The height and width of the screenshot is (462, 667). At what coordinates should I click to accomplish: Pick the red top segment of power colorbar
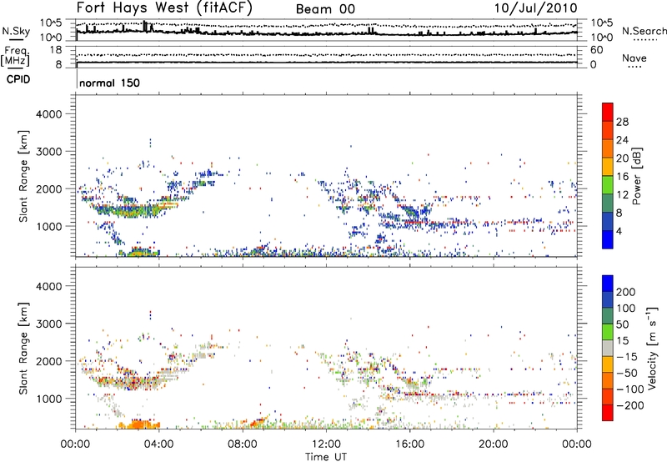coord(608,113)
